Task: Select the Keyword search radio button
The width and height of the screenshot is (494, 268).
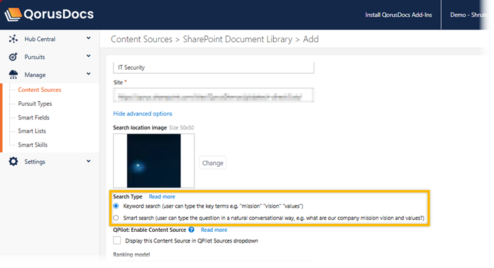Action: tap(117, 206)
